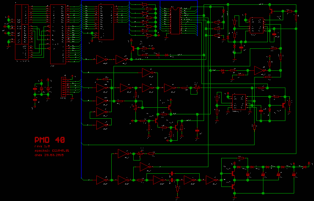Click the leftmost large IC with power pins
314x201 pixels.
coord(22,32)
